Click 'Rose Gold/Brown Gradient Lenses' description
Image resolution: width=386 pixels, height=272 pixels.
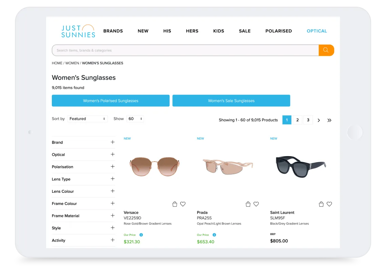coord(147,224)
